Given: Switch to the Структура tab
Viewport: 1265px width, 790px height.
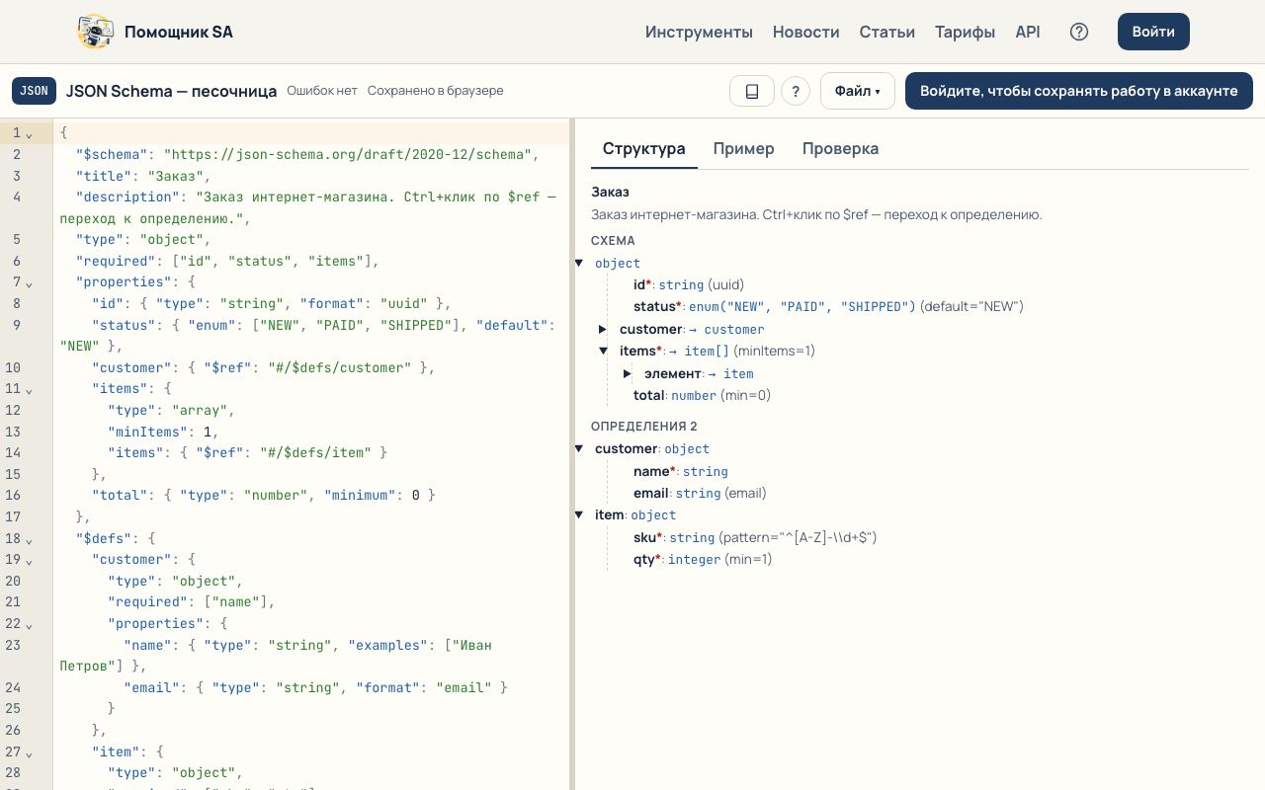Looking at the screenshot, I should tap(644, 149).
